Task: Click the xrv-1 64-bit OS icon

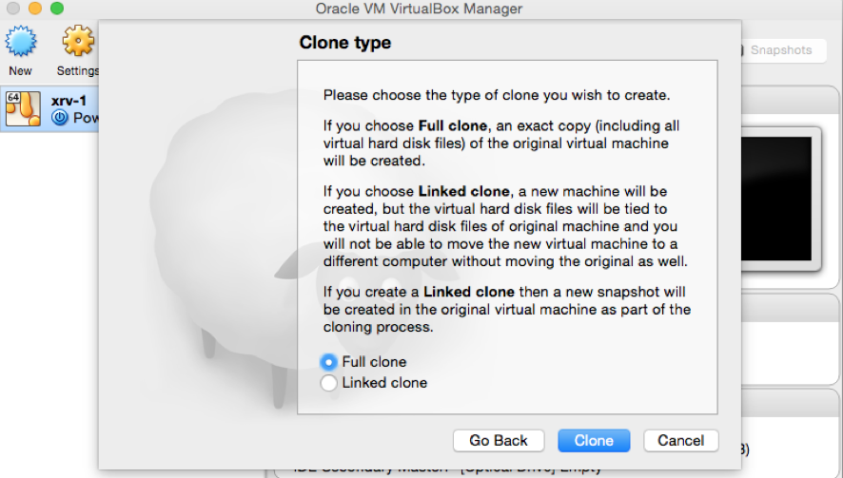Action: coord(23,109)
